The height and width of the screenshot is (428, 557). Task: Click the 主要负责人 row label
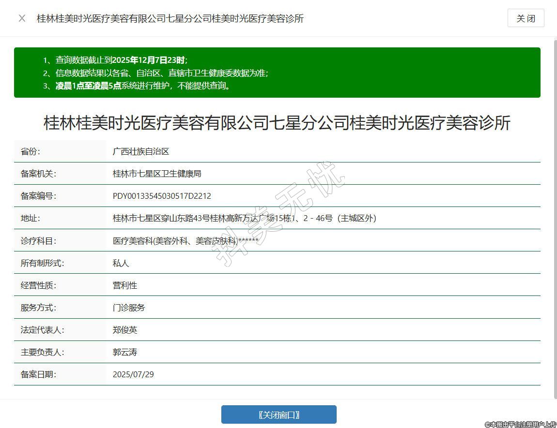tap(42, 352)
